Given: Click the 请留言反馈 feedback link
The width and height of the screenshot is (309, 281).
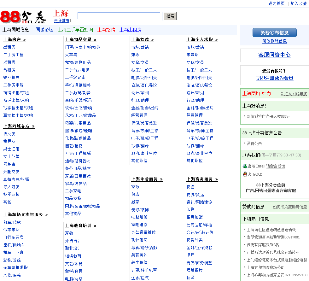Looking at the screenshot, I should click(276, 166).
